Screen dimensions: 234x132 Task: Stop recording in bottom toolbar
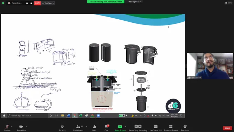pos(140,126)
